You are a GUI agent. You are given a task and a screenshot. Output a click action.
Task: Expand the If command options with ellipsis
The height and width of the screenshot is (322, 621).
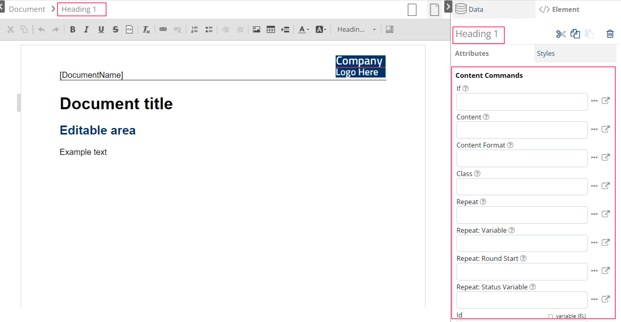click(594, 101)
